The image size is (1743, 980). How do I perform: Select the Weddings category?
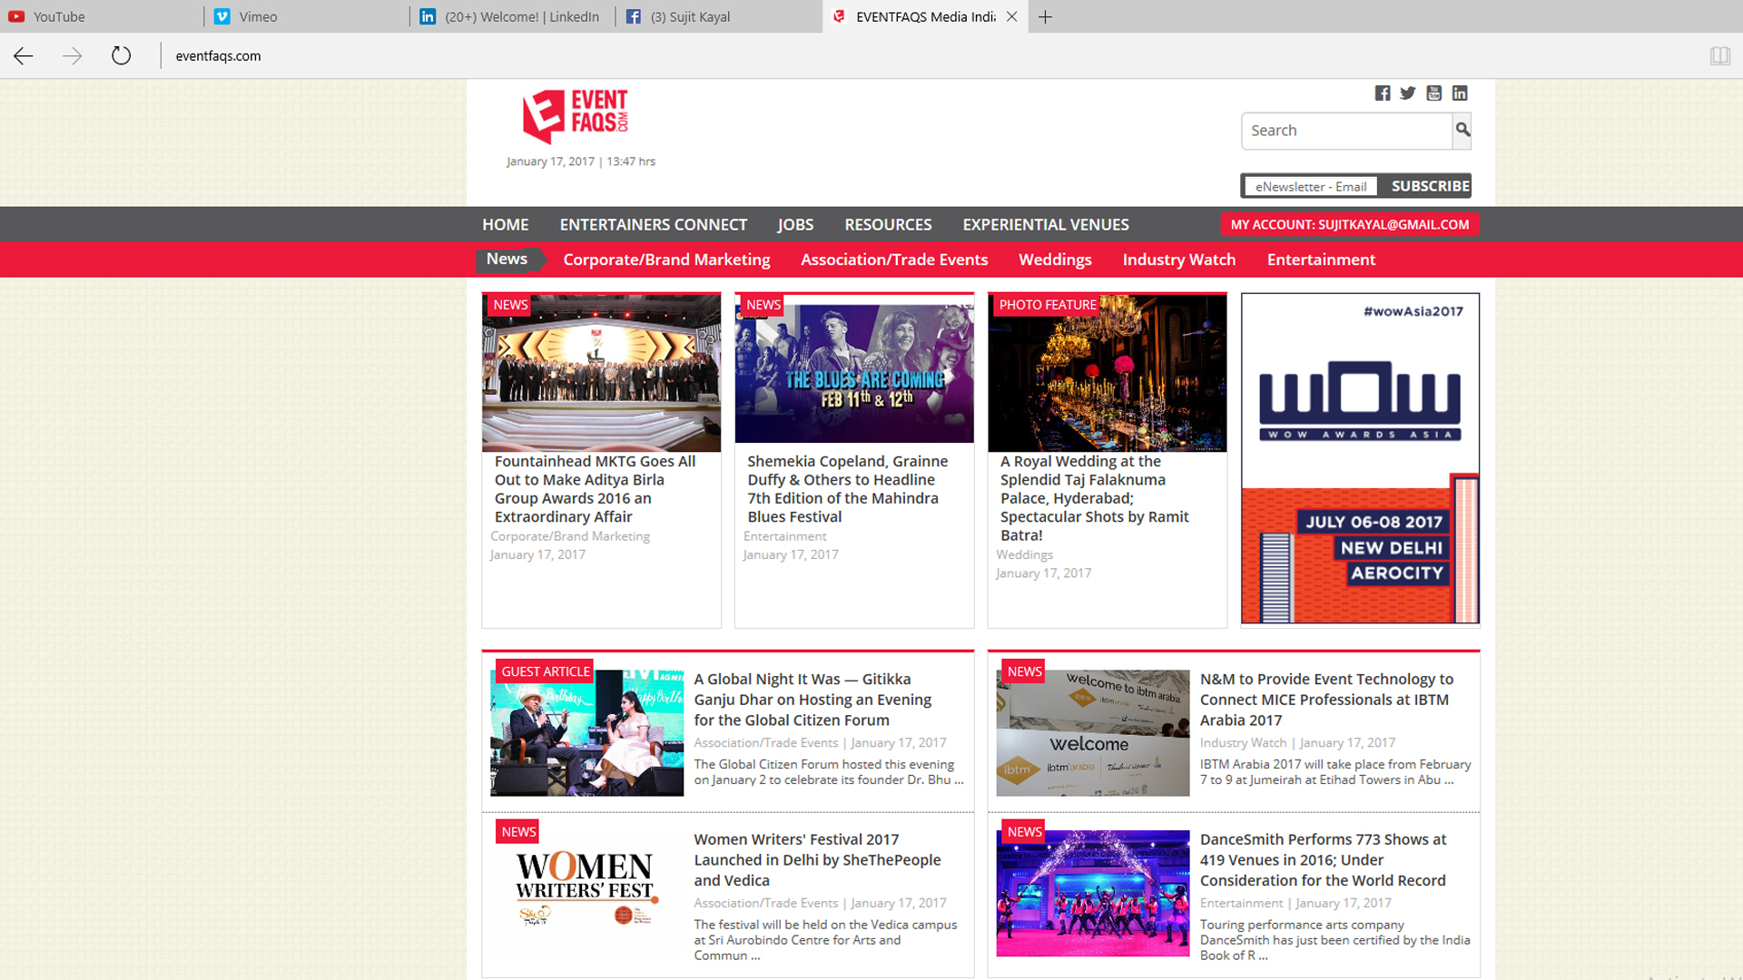pyautogui.click(x=1055, y=260)
